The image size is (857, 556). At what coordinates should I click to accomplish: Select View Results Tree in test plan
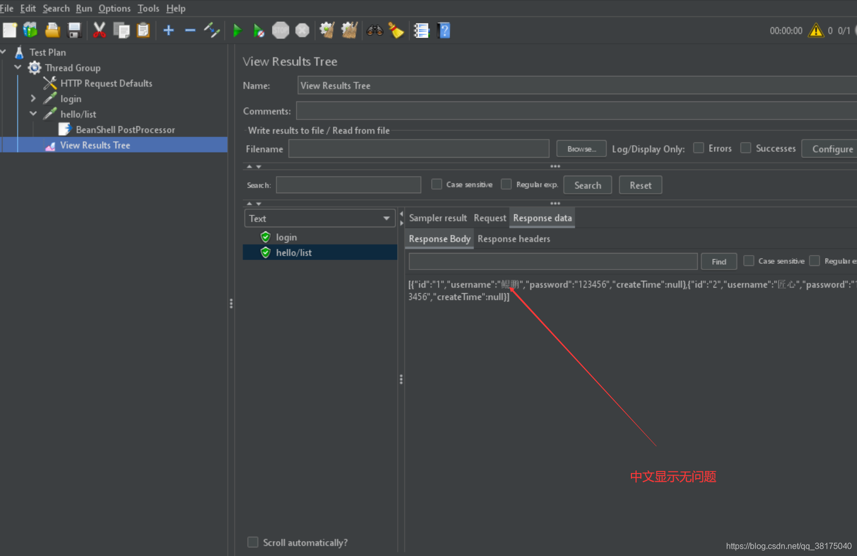(x=95, y=145)
